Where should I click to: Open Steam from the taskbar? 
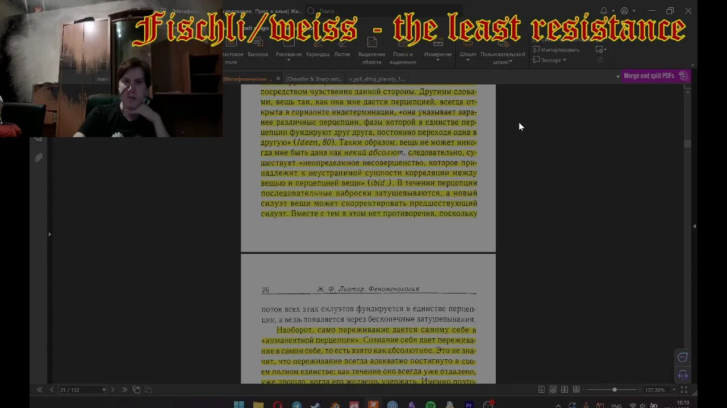(x=316, y=405)
